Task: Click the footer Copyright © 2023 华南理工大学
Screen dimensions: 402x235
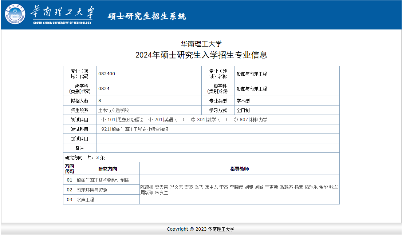Action: 201,229
